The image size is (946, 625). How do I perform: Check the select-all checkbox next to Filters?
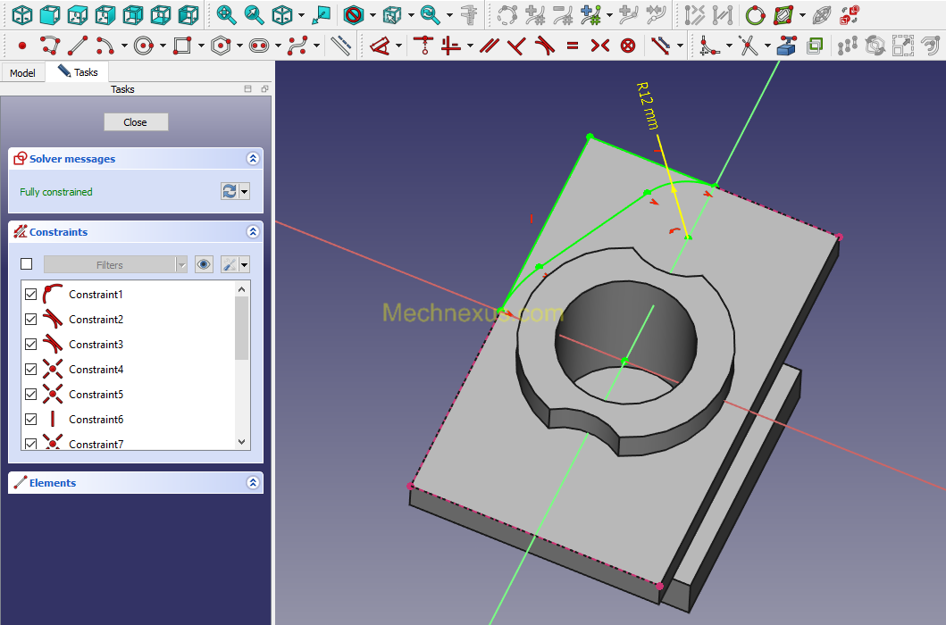click(x=27, y=264)
